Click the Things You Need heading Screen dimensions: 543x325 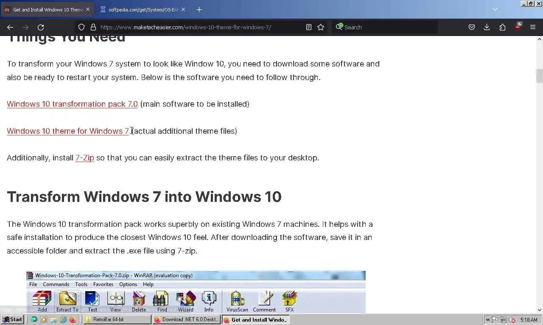(x=66, y=39)
